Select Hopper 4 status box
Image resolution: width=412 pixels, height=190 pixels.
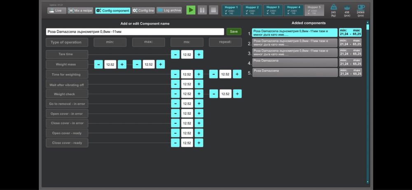(293, 10)
